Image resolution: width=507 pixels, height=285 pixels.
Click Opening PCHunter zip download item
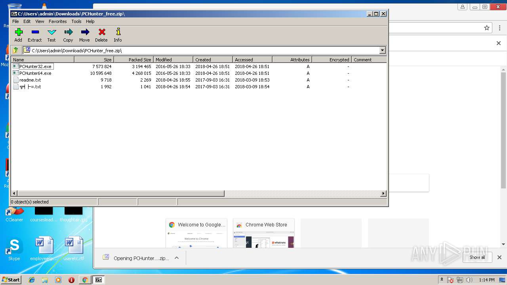(x=136, y=258)
